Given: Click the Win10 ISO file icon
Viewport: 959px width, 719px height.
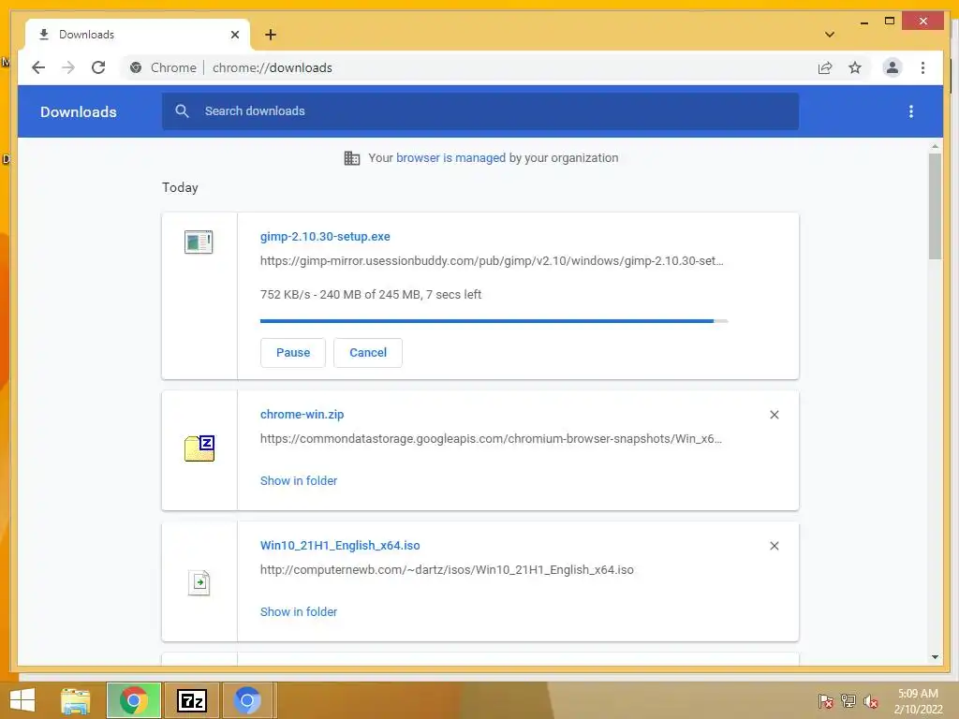Looking at the screenshot, I should 199,582.
